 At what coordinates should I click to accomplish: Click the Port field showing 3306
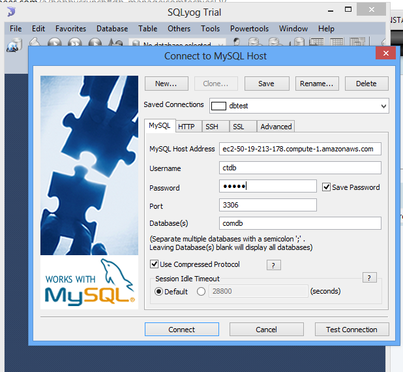point(268,205)
